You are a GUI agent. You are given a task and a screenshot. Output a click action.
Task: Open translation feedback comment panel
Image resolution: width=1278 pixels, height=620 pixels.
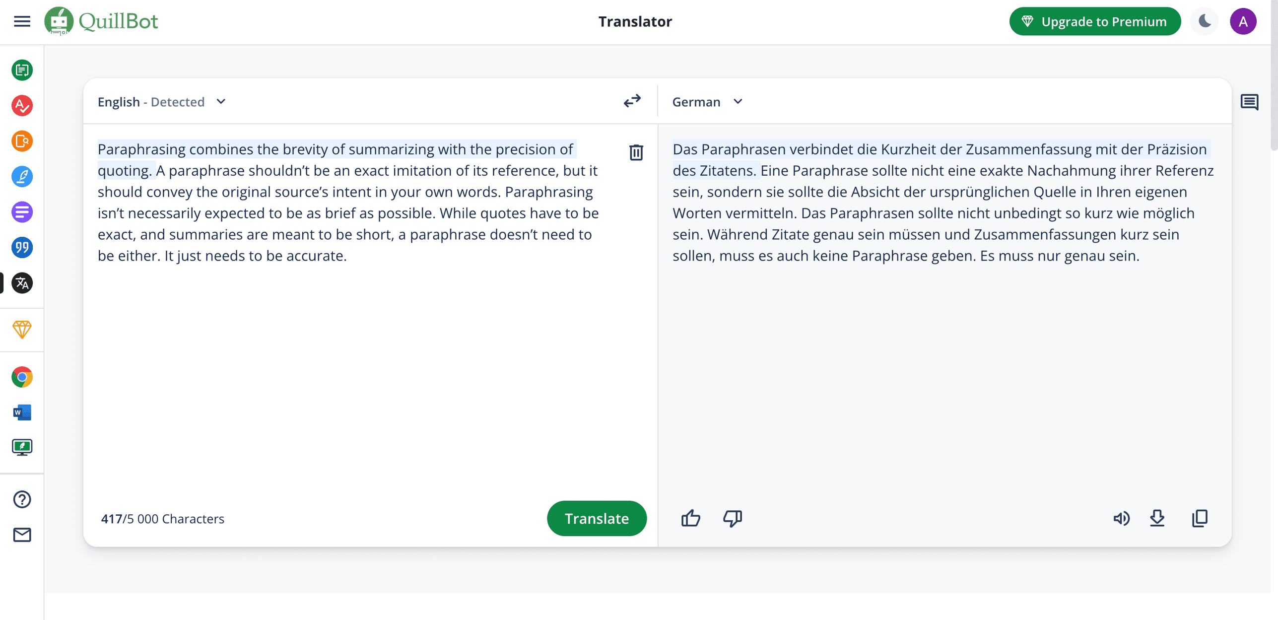(1250, 102)
